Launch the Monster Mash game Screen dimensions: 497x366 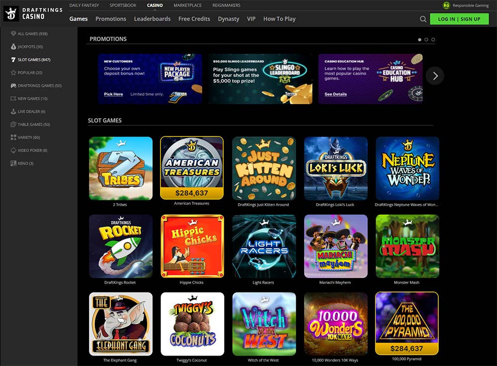[x=408, y=246]
